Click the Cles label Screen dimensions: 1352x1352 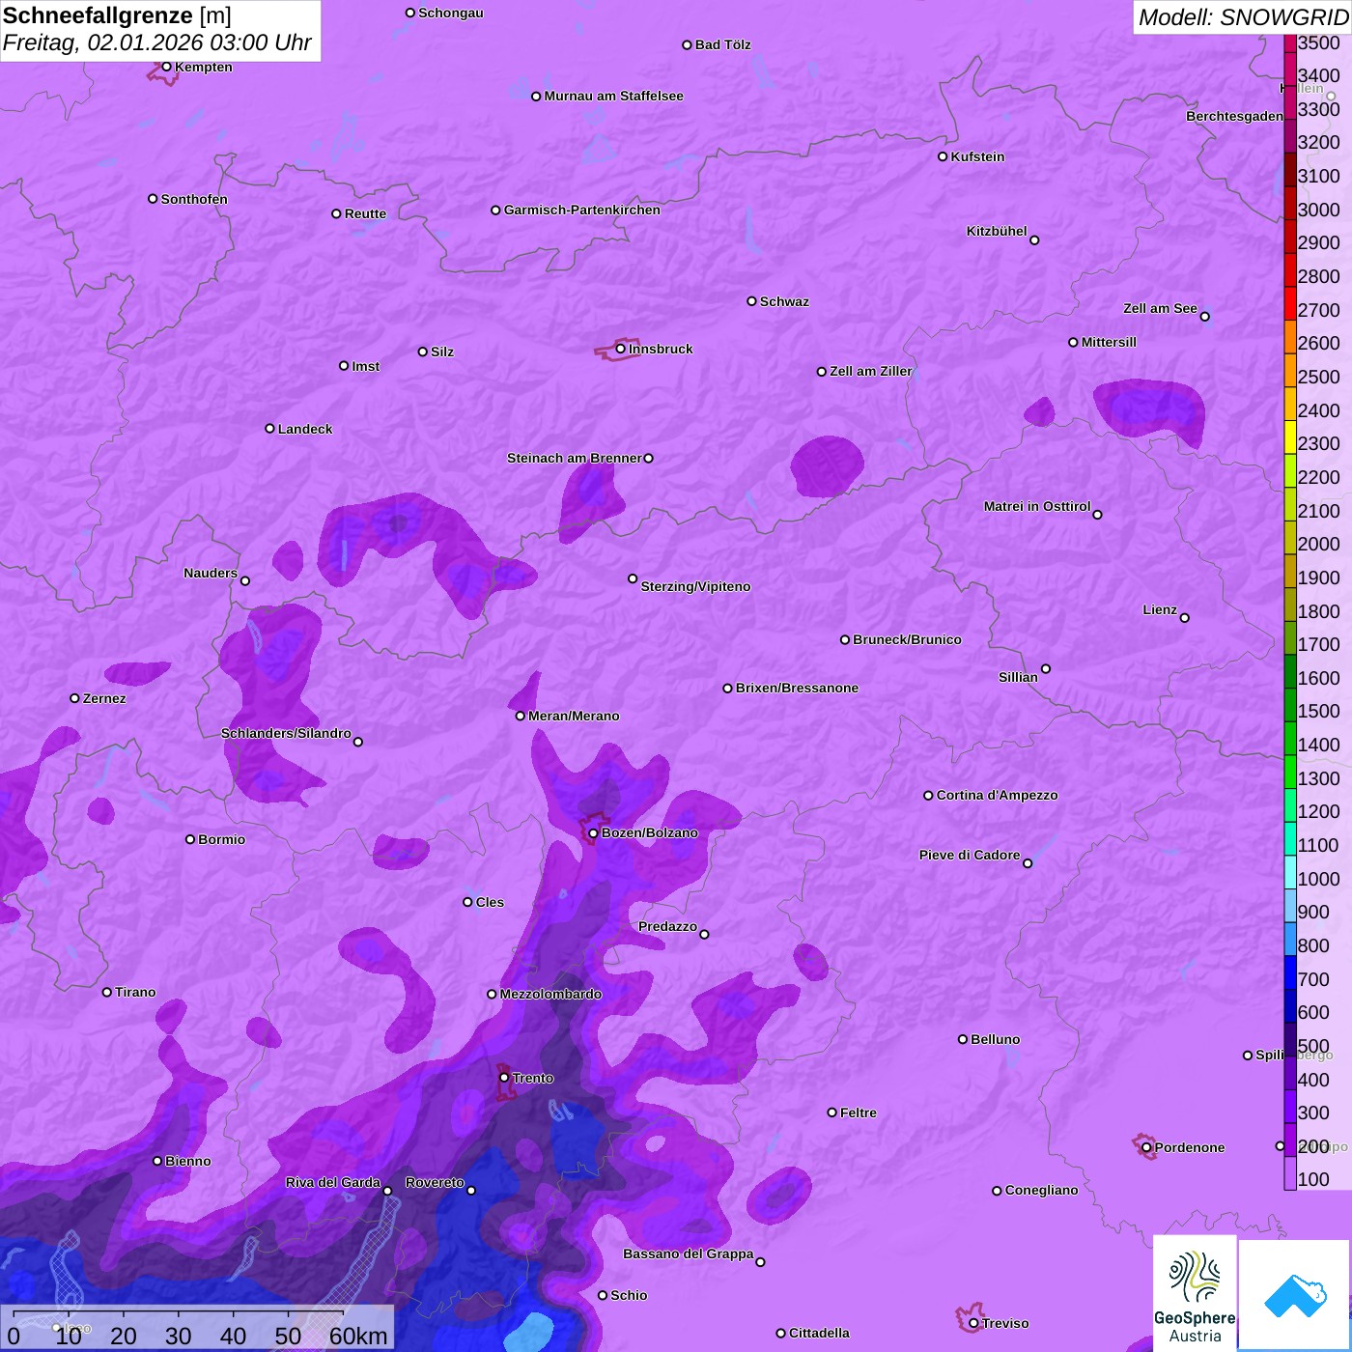490,902
